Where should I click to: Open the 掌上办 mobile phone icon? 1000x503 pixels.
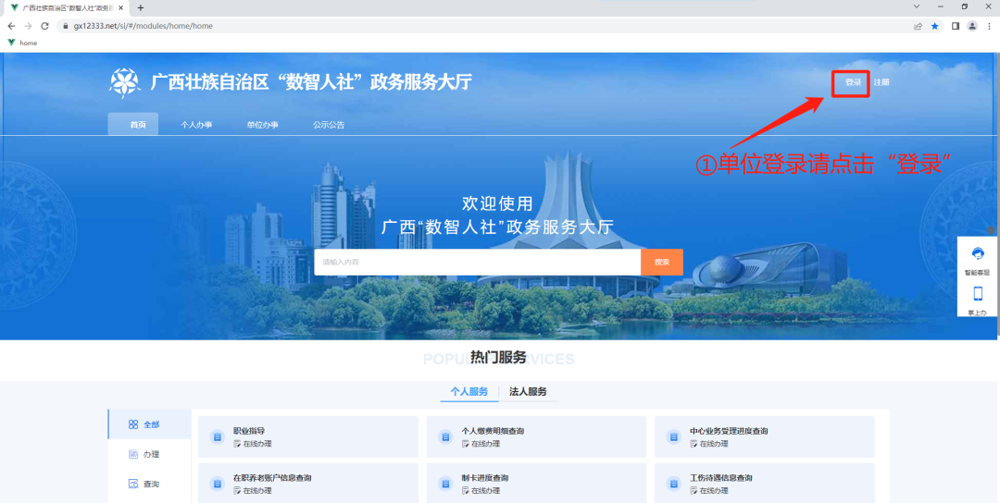978,294
